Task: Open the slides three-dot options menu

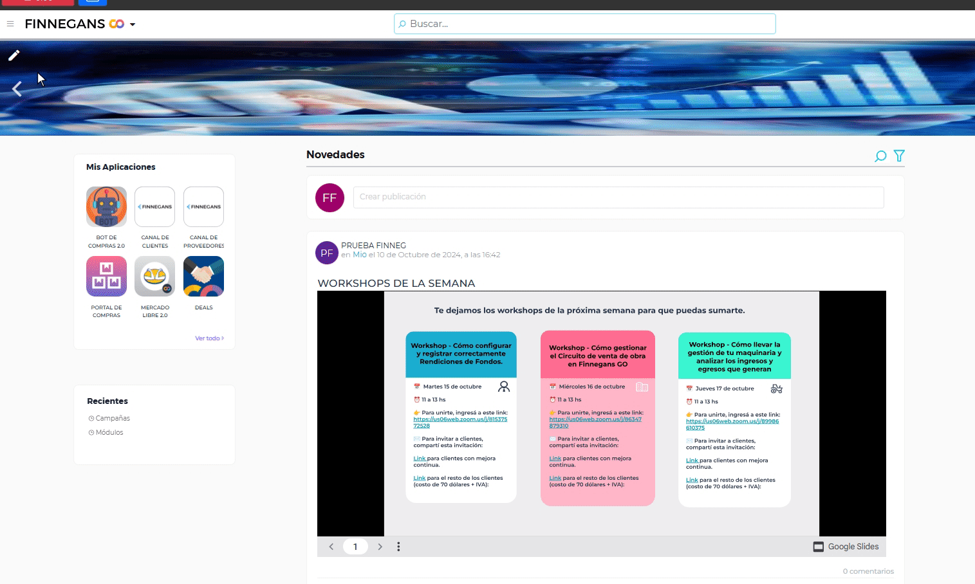Action: point(398,547)
